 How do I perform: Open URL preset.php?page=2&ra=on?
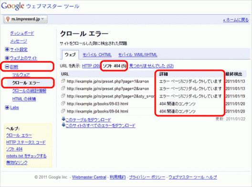coord(108,89)
